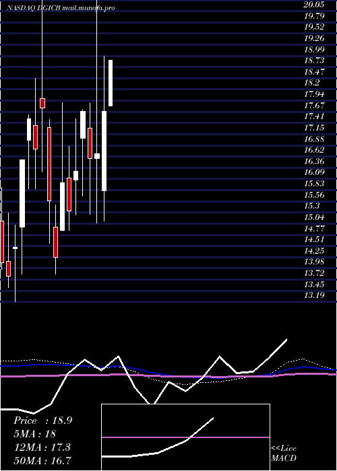Click the red candle body near 17.94
337x471 pixels.
tap(42, 103)
